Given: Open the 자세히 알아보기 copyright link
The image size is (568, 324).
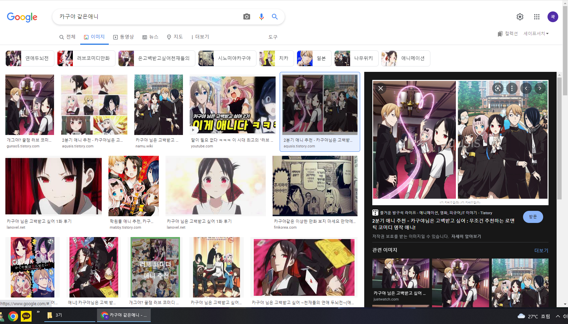Looking at the screenshot, I should 466,236.
